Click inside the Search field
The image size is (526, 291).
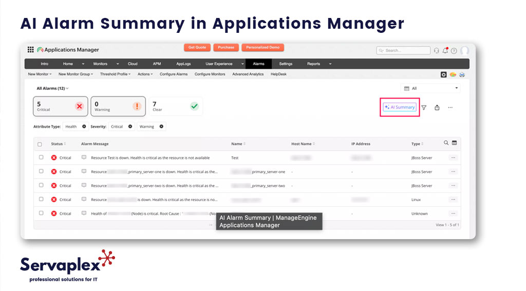(403, 51)
